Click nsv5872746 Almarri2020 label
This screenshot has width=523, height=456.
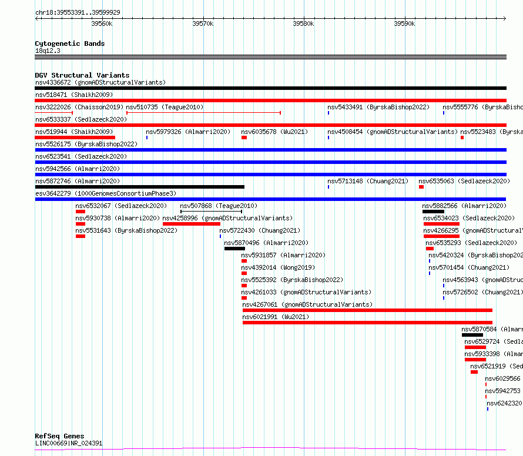[x=78, y=181]
